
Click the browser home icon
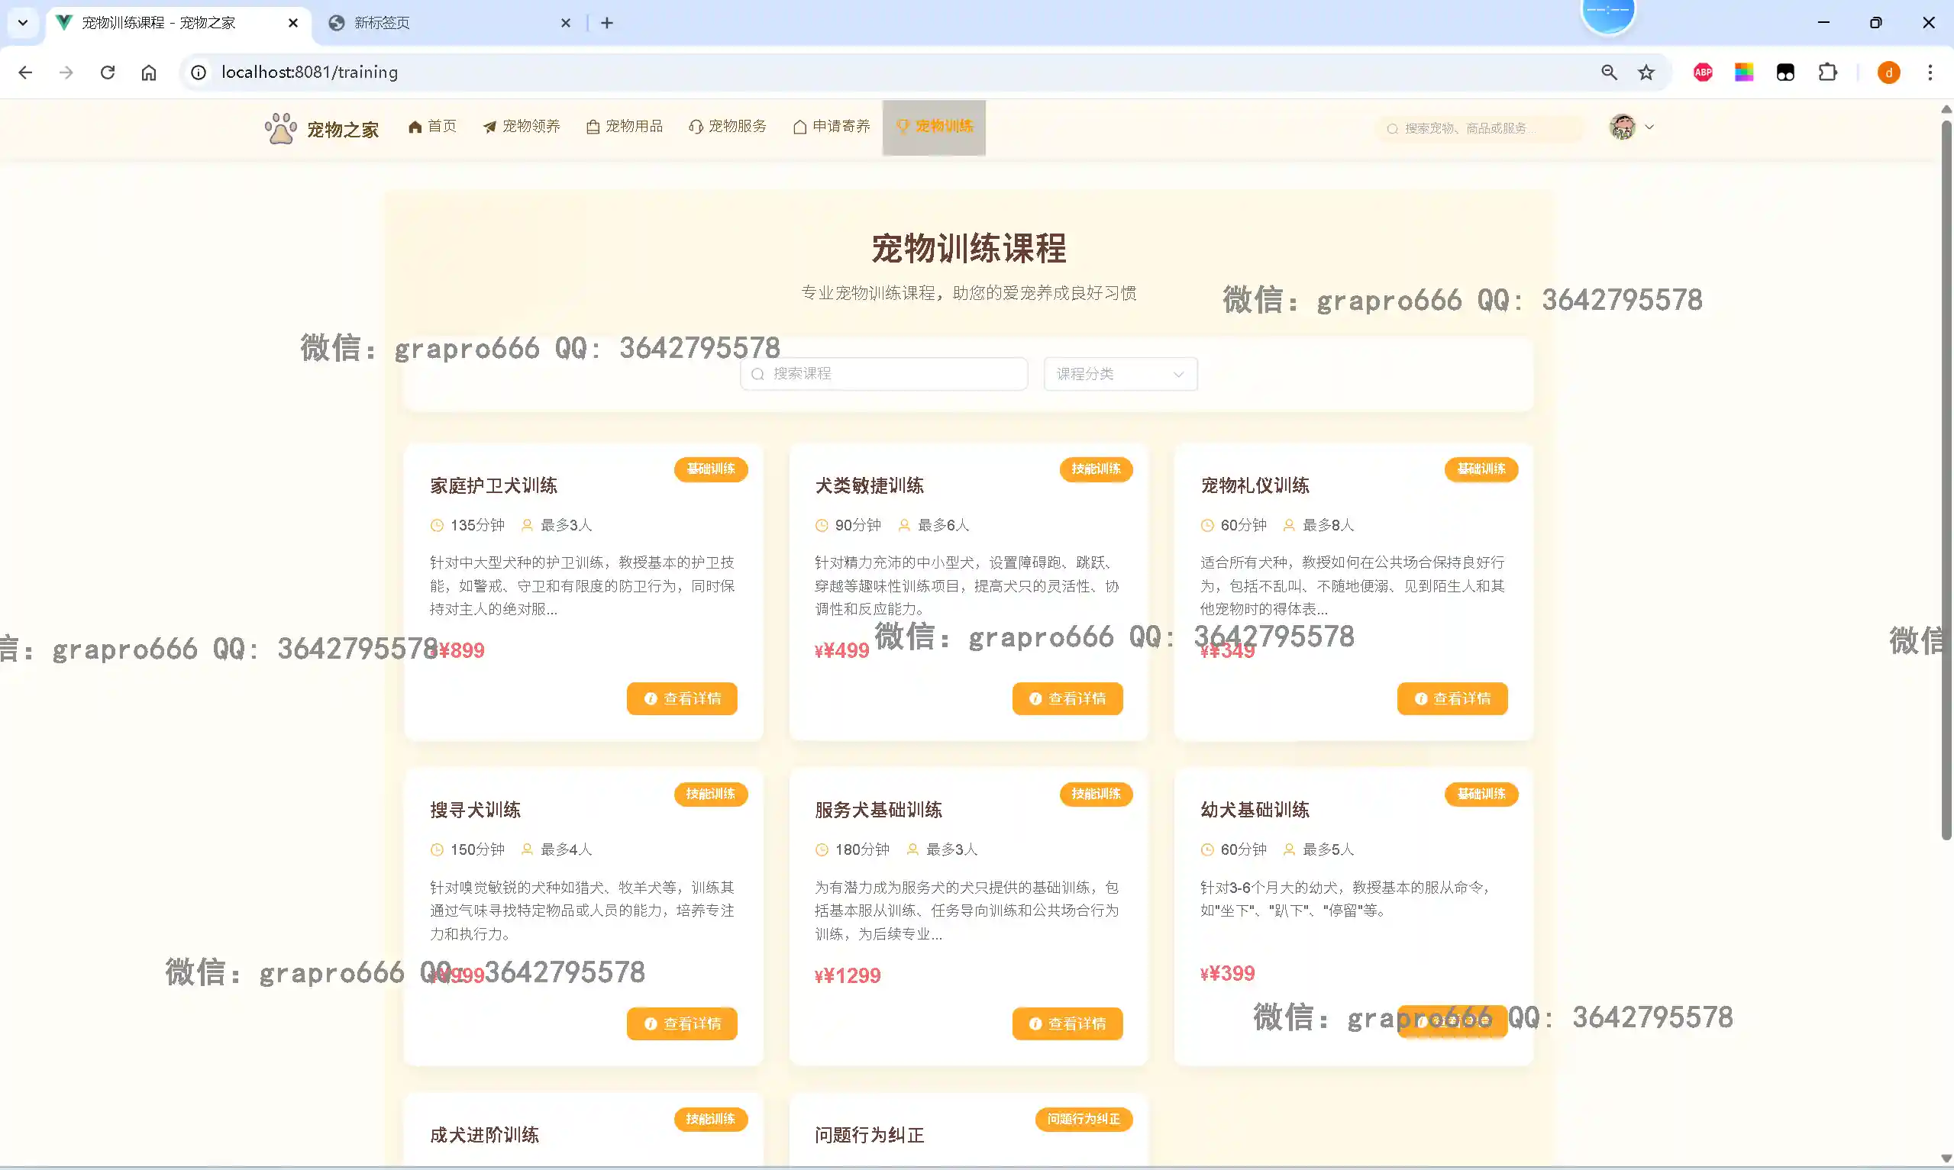[x=149, y=73]
